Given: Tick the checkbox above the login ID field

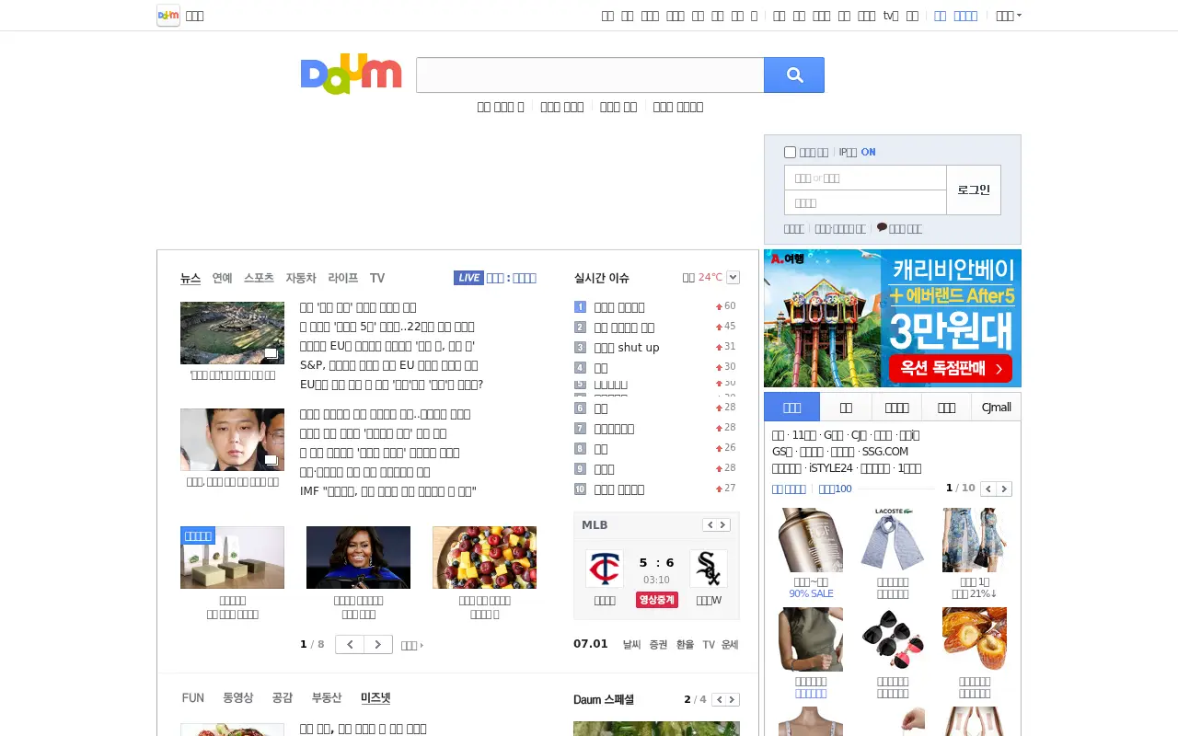Looking at the screenshot, I should point(790,152).
